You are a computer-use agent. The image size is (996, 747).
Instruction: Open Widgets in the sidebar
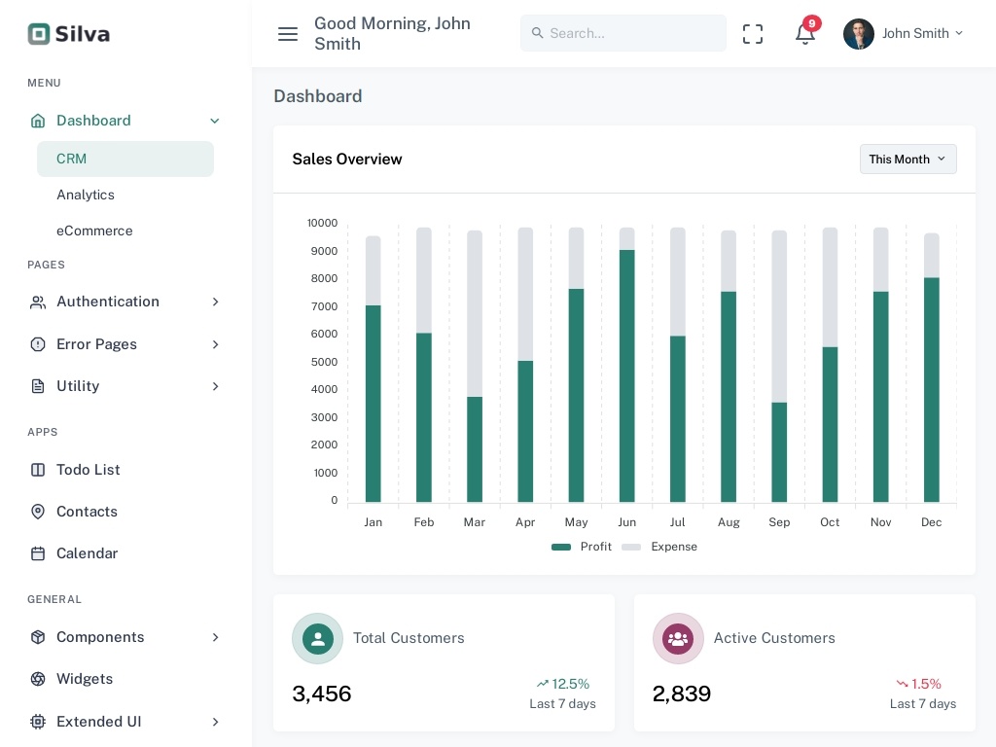coord(85,679)
